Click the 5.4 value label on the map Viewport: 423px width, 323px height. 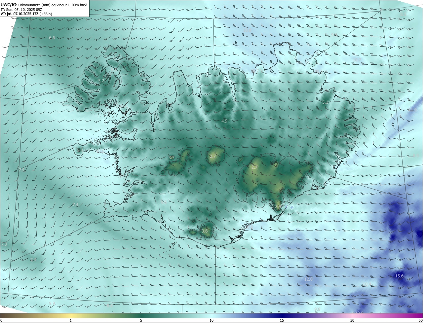pos(80,151)
